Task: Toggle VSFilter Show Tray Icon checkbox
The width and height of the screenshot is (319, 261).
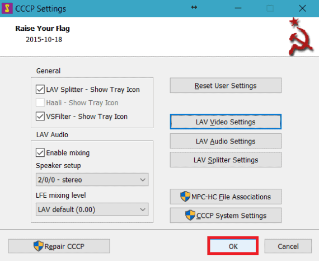Action: [x=40, y=116]
